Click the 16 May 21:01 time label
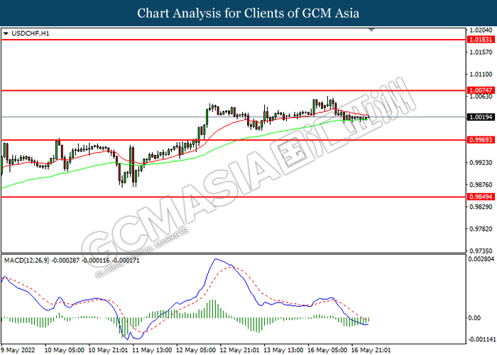The width and height of the screenshot is (497, 355). coord(371,350)
